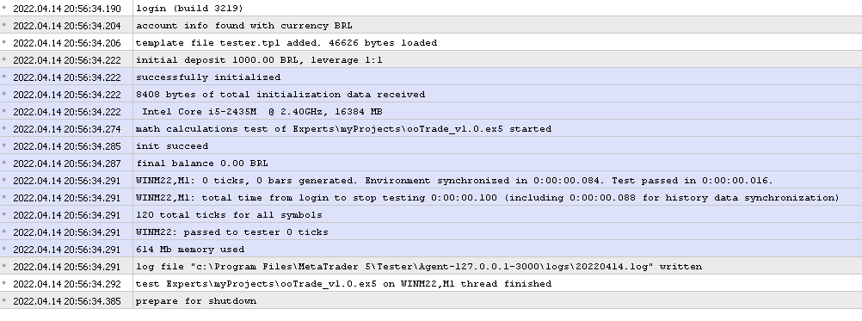The width and height of the screenshot is (862, 321).
Task: Click 'WINM22: passed to tester 0 ticks' message
Action: coord(232,232)
